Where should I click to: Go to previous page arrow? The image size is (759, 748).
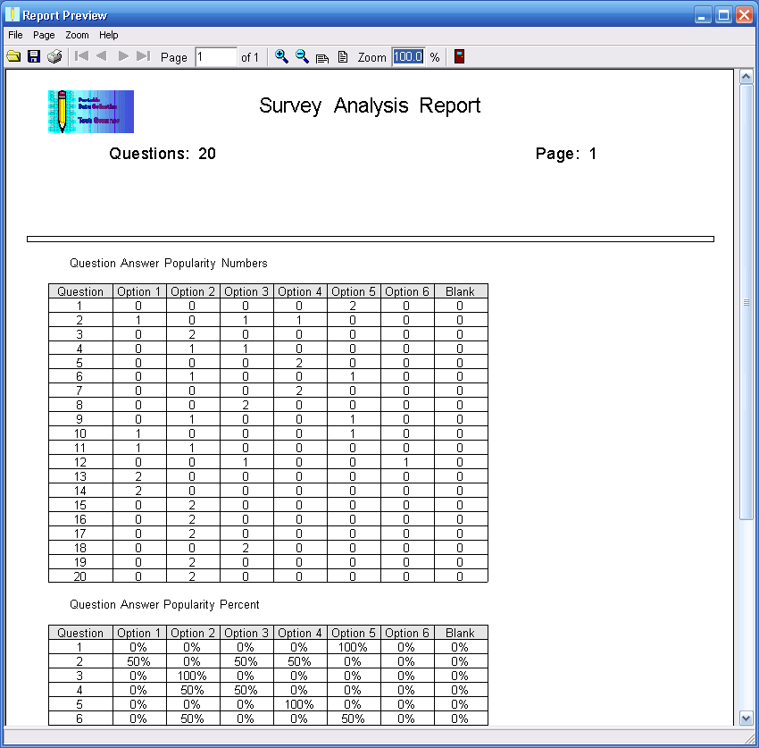(101, 56)
